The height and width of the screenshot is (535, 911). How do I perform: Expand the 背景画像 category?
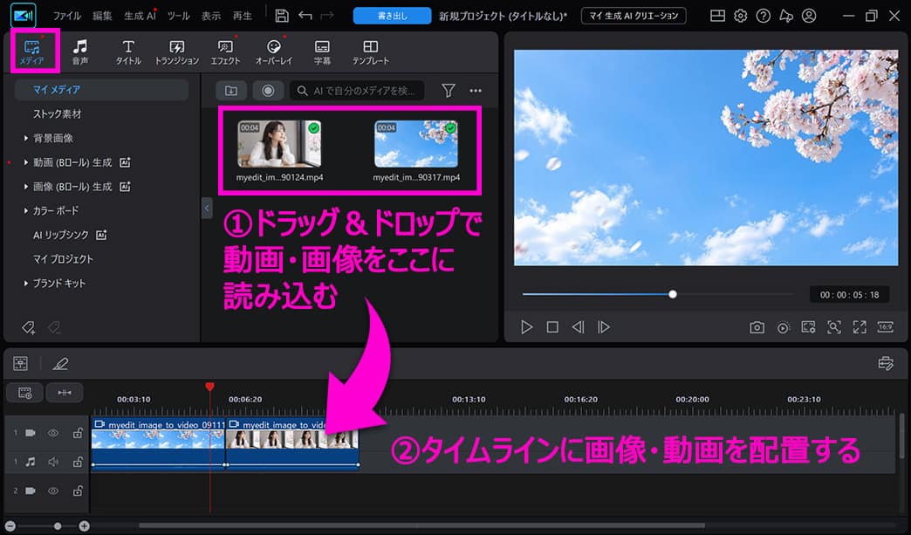(x=26, y=138)
